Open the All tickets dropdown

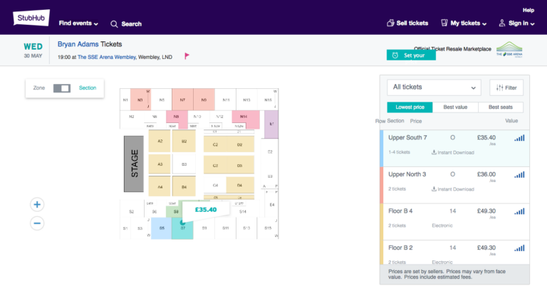pos(434,87)
